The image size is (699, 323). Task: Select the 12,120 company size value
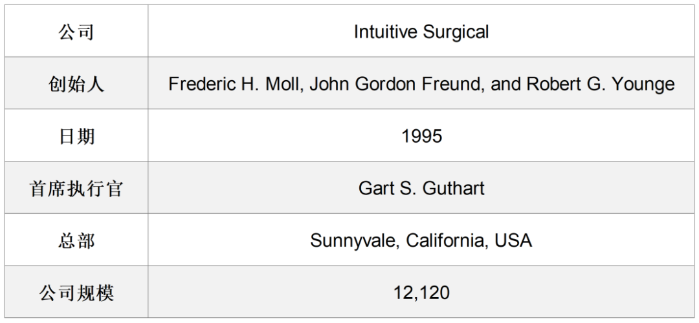(x=421, y=292)
